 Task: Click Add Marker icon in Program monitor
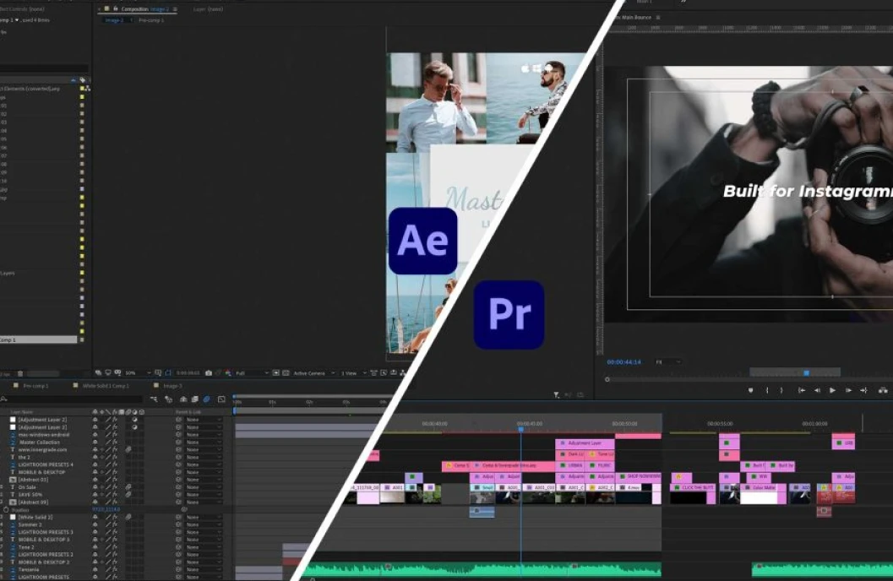point(750,390)
